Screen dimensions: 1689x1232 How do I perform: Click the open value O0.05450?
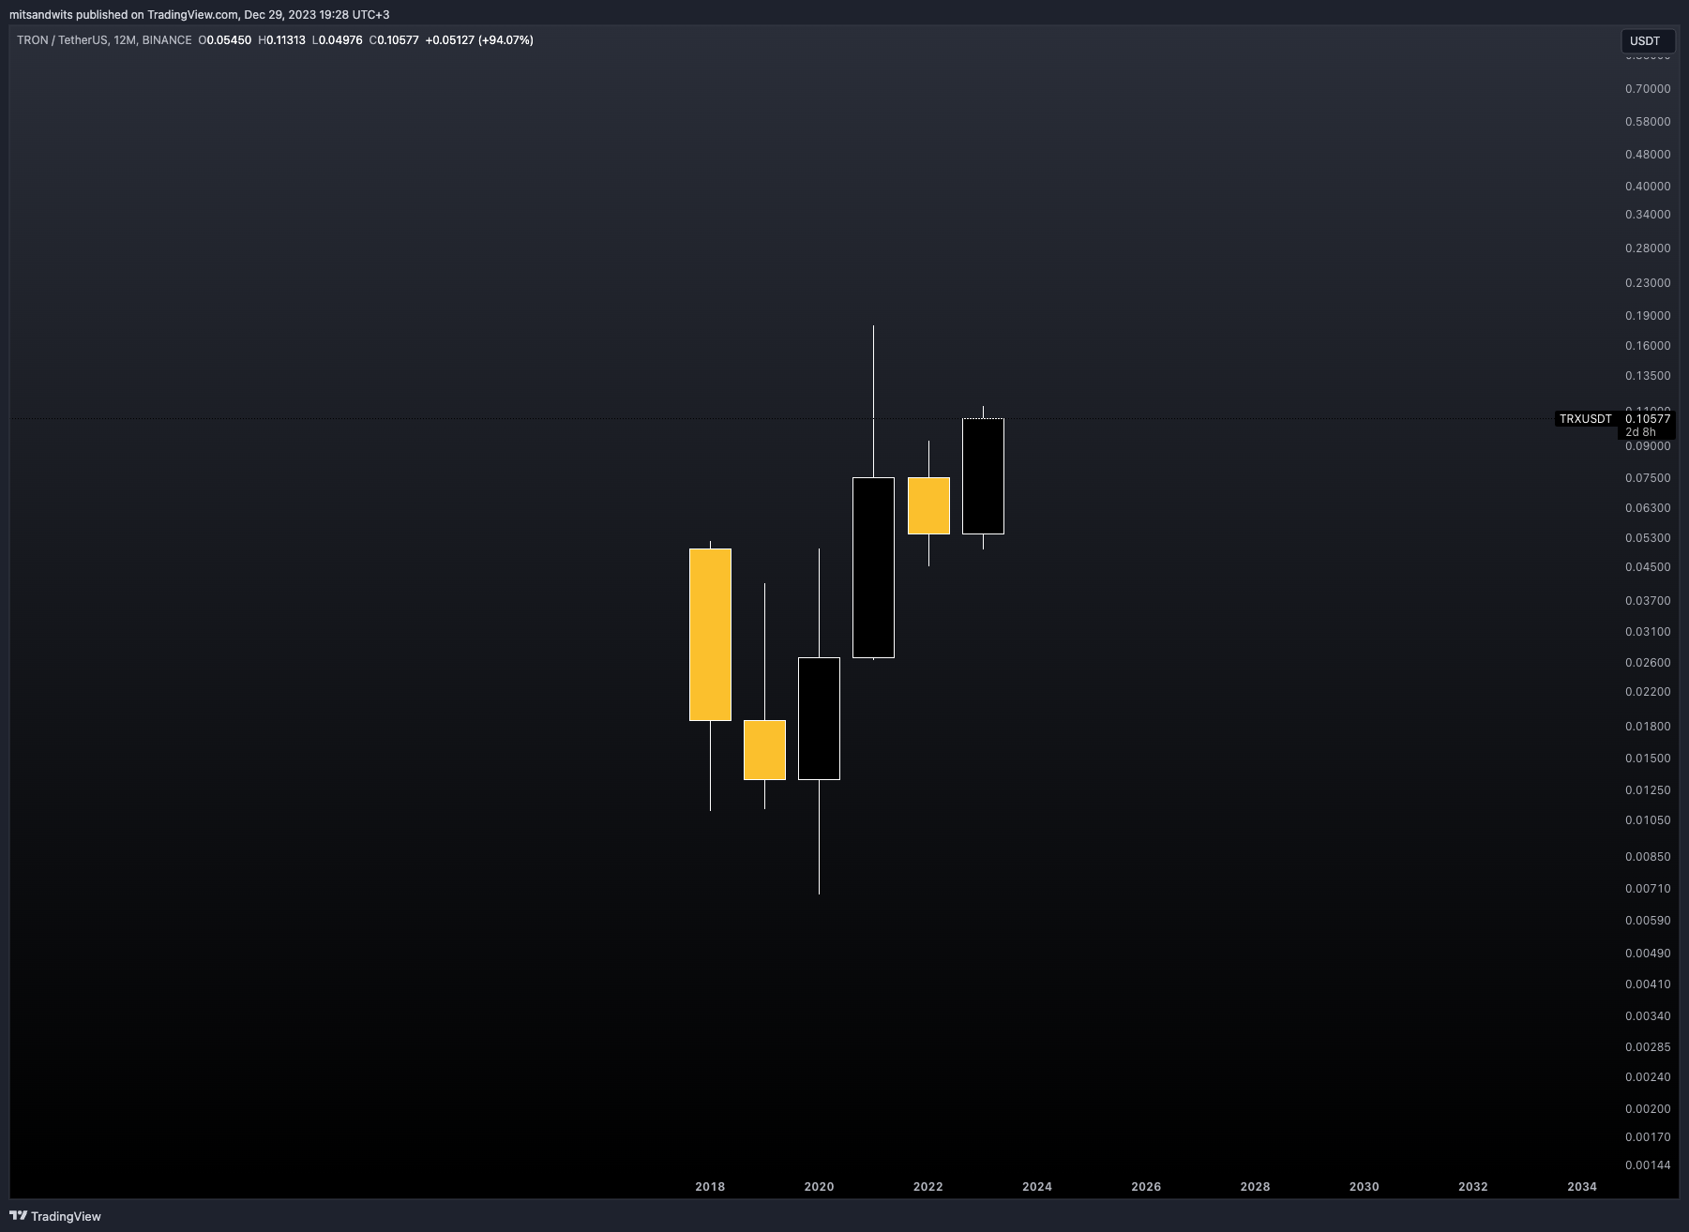pos(225,40)
